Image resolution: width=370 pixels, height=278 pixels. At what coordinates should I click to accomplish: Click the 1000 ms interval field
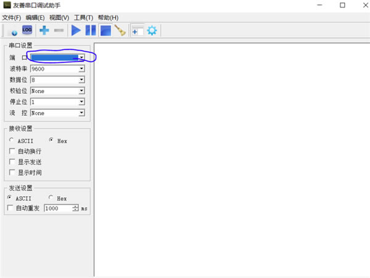[57, 209]
